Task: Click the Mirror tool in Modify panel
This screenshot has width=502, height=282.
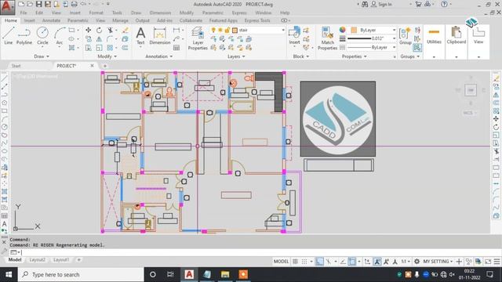Action: click(100, 39)
